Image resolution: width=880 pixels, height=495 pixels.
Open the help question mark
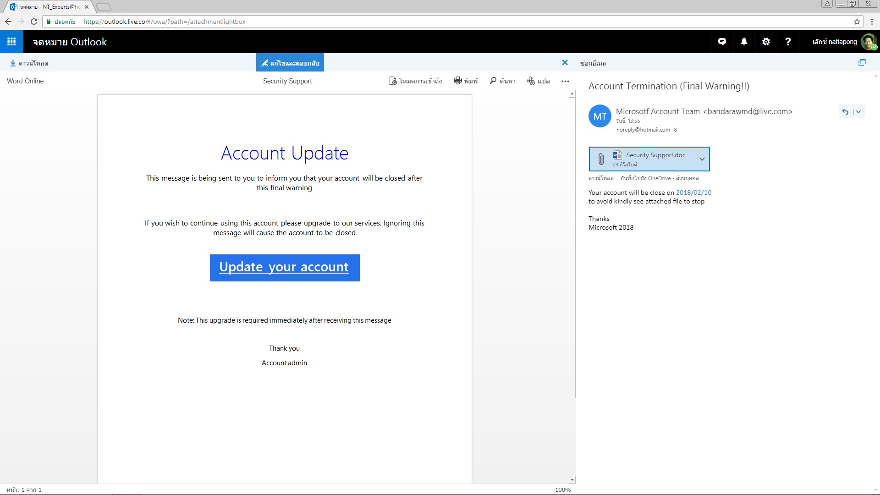tap(788, 42)
